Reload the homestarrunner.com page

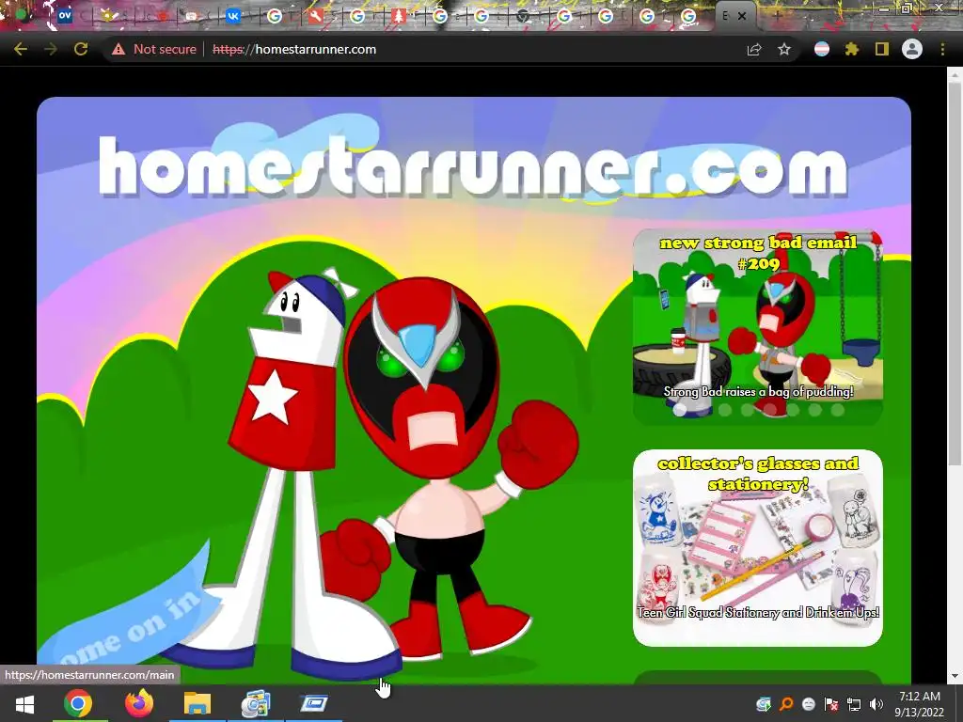click(x=81, y=49)
